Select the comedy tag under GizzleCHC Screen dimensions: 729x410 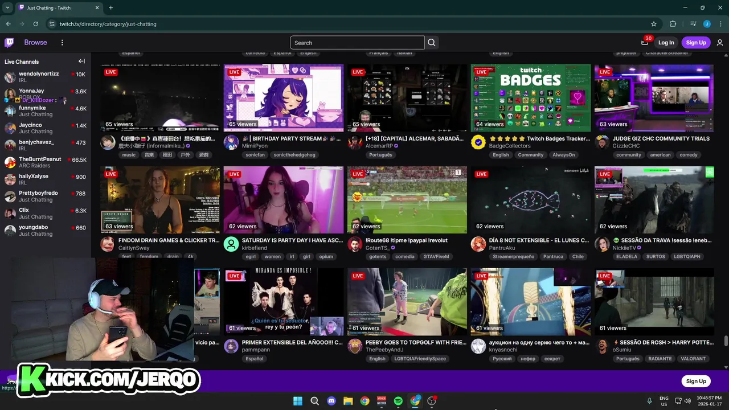click(x=689, y=155)
